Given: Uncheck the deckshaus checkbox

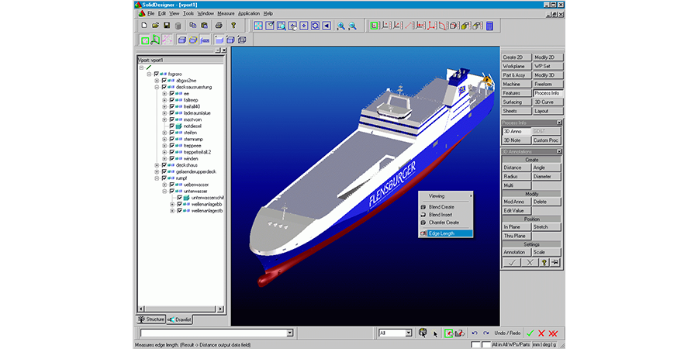Looking at the screenshot, I should tap(164, 164).
